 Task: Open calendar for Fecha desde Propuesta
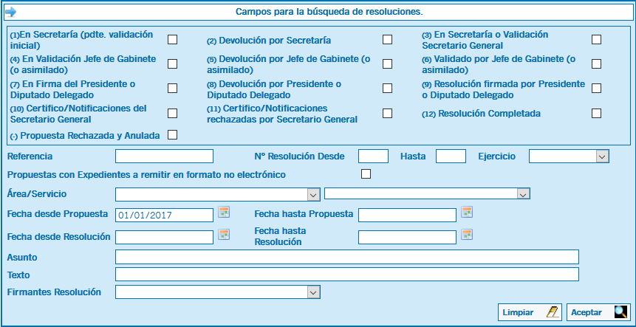(x=224, y=212)
